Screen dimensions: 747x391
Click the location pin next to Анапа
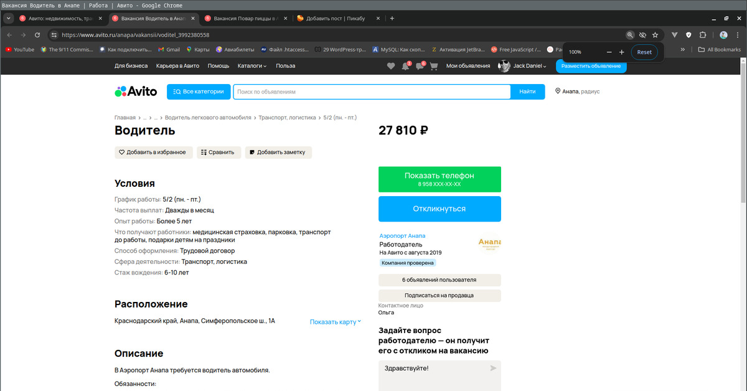pos(558,92)
